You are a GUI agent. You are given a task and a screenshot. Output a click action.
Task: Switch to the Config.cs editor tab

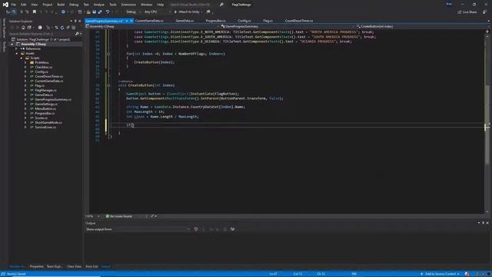244,21
